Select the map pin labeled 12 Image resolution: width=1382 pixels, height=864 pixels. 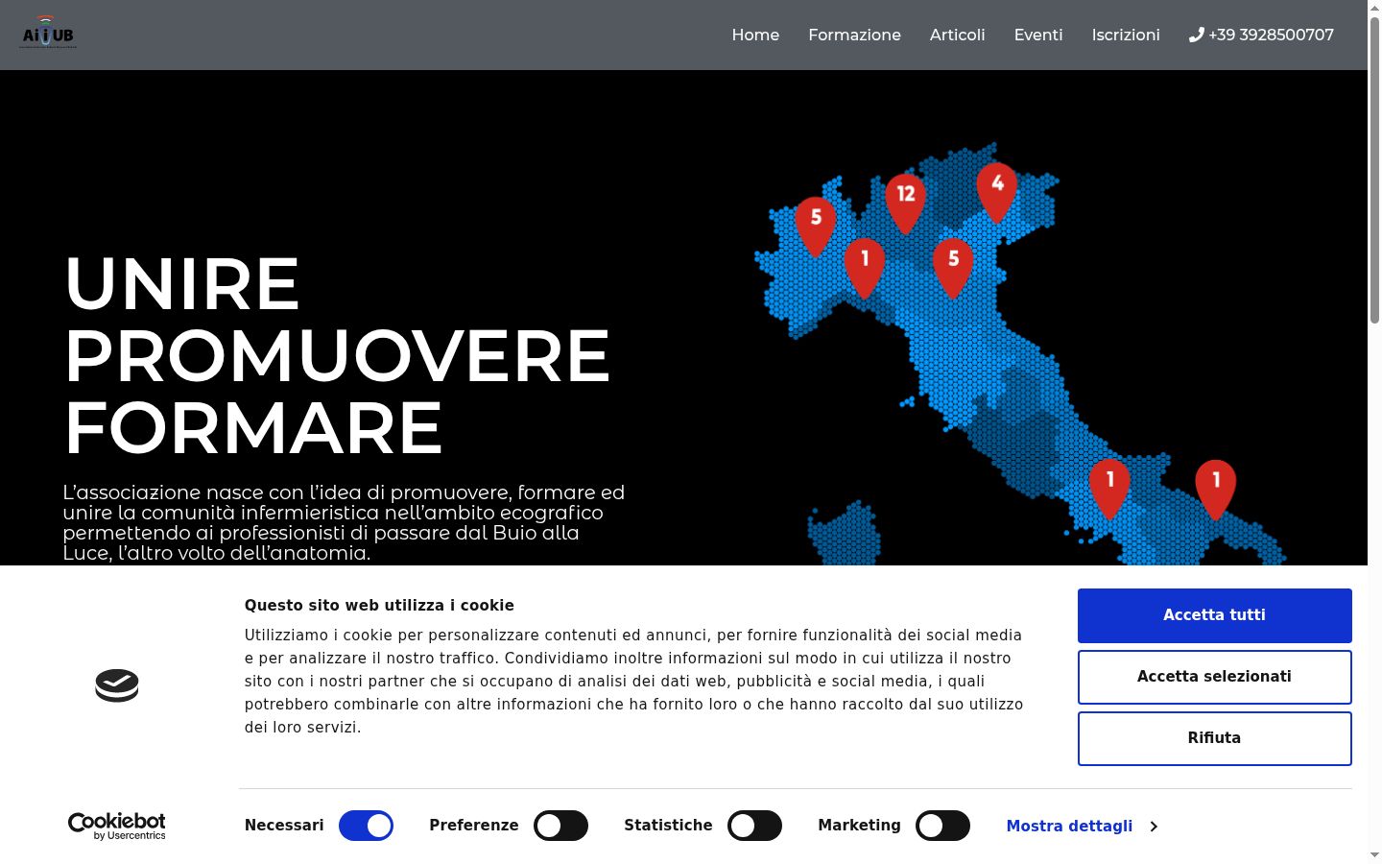905,204
